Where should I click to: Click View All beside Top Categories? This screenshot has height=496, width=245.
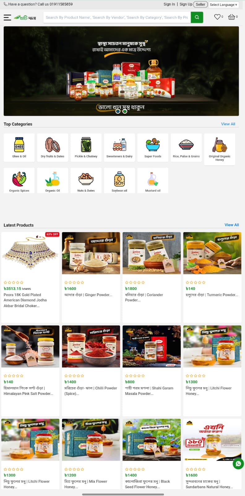pos(228,124)
